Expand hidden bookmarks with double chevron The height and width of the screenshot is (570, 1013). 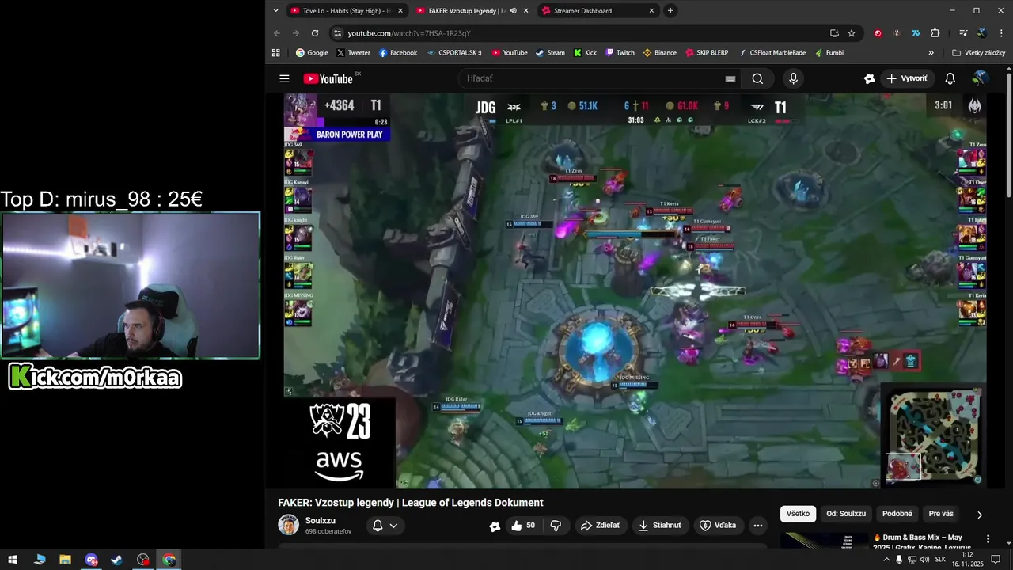coord(931,53)
